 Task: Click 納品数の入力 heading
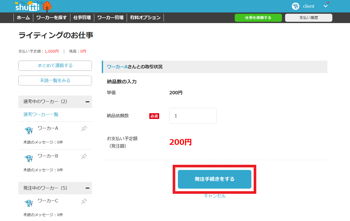[x=122, y=82]
